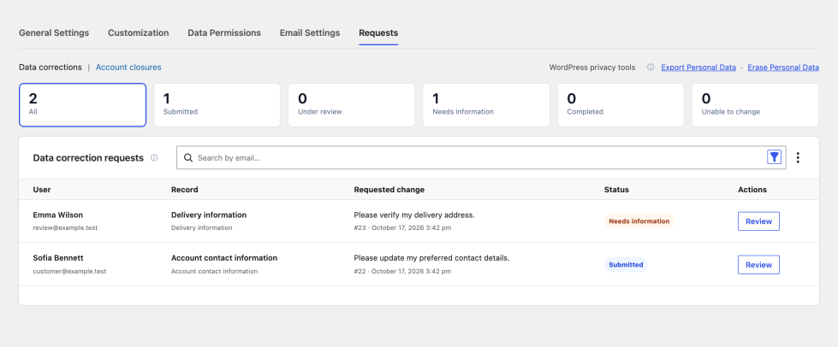Click the magnifier search icon

click(x=188, y=158)
